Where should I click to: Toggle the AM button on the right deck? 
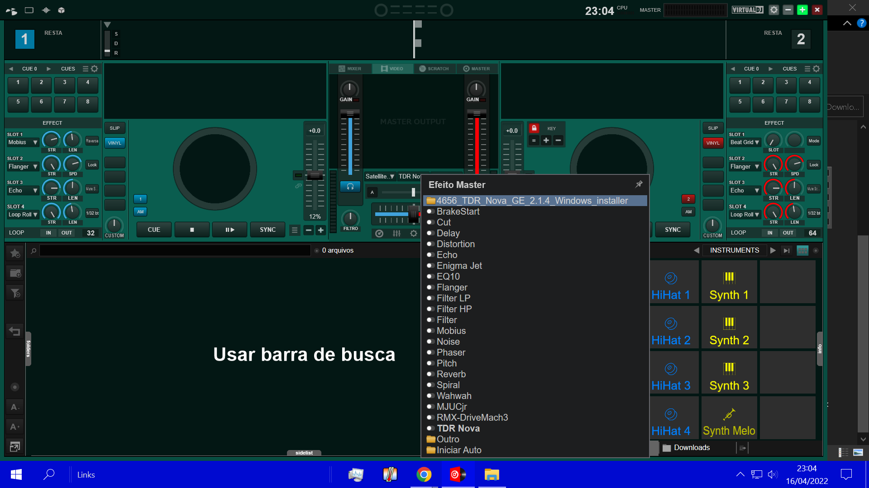tap(688, 211)
